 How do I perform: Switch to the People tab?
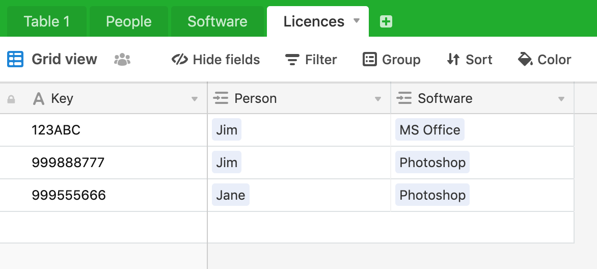[x=129, y=21]
